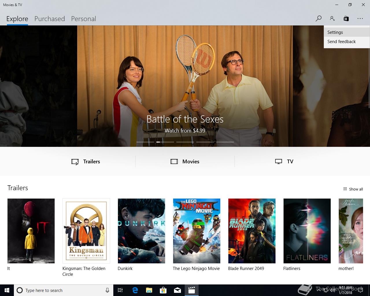The image size is (370, 296).
Task: Click the Lego Ninjago Movie title text
Action: (196, 269)
